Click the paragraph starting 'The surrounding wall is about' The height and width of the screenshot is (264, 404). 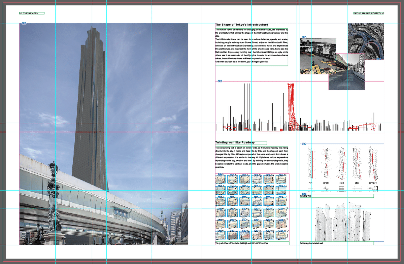[251, 157]
